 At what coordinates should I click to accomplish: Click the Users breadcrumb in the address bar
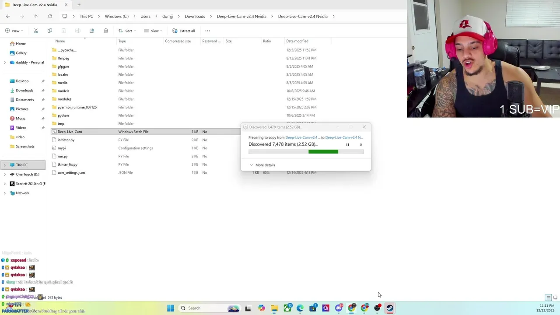tap(145, 16)
